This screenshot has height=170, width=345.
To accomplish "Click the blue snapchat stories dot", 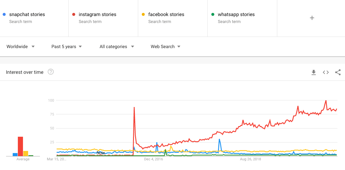I will pyautogui.click(x=4, y=14).
